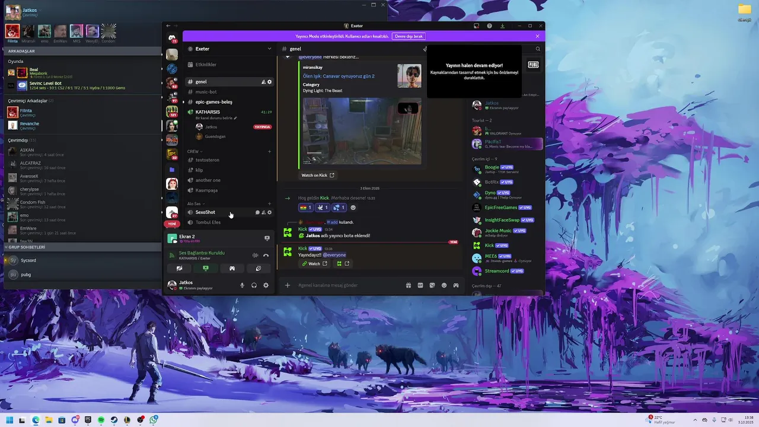Stop streaming Ekran 2 screen share
The width and height of the screenshot is (759, 427).
(267, 238)
